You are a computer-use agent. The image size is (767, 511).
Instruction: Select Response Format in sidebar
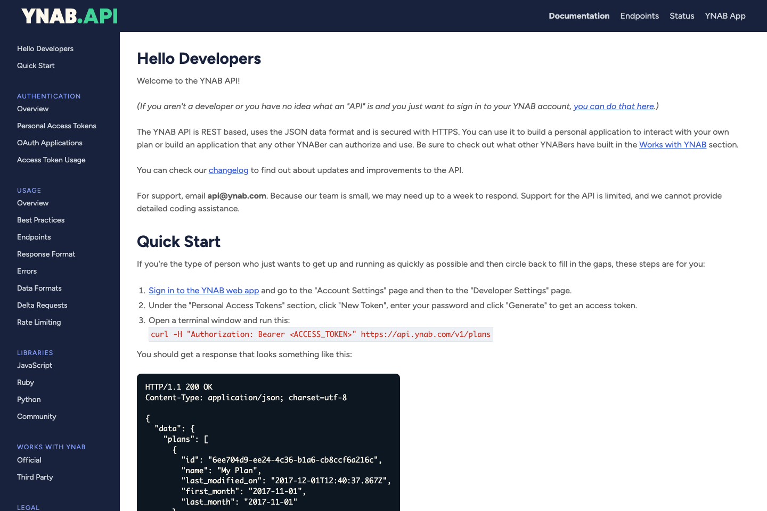[46, 254]
